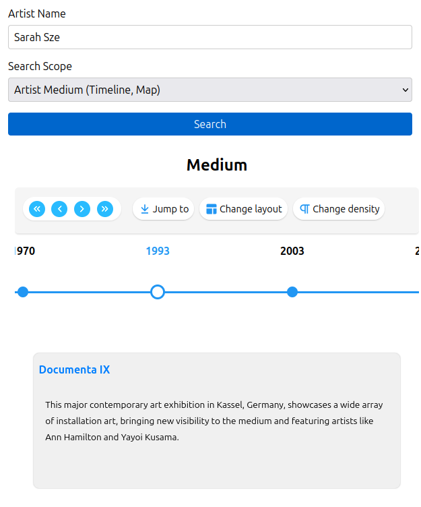Click the 1970 year label
421x507 pixels.
click(x=25, y=251)
